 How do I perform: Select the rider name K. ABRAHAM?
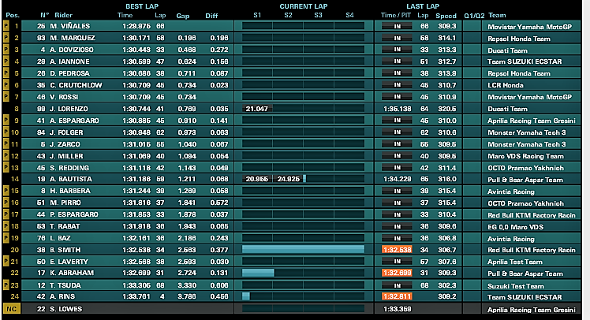pyautogui.click(x=72, y=273)
